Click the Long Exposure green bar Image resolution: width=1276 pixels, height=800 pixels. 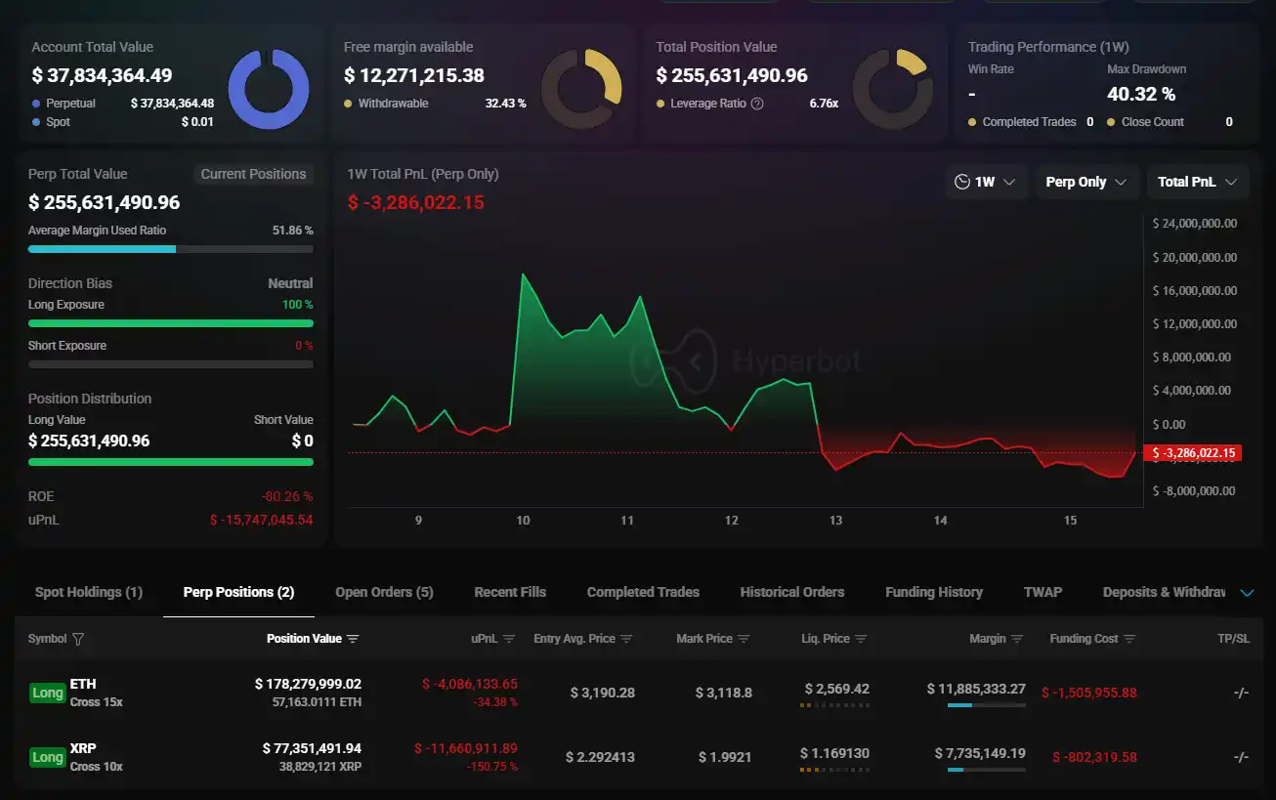pos(171,323)
